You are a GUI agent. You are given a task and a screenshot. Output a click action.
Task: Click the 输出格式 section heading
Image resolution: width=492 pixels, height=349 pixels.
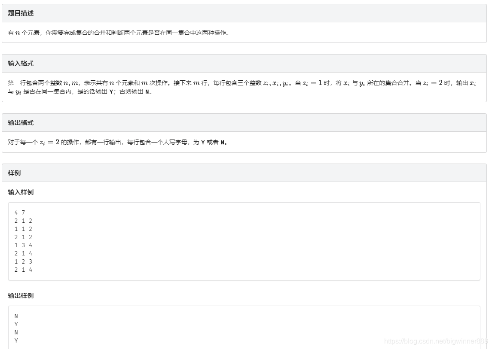coord(21,123)
